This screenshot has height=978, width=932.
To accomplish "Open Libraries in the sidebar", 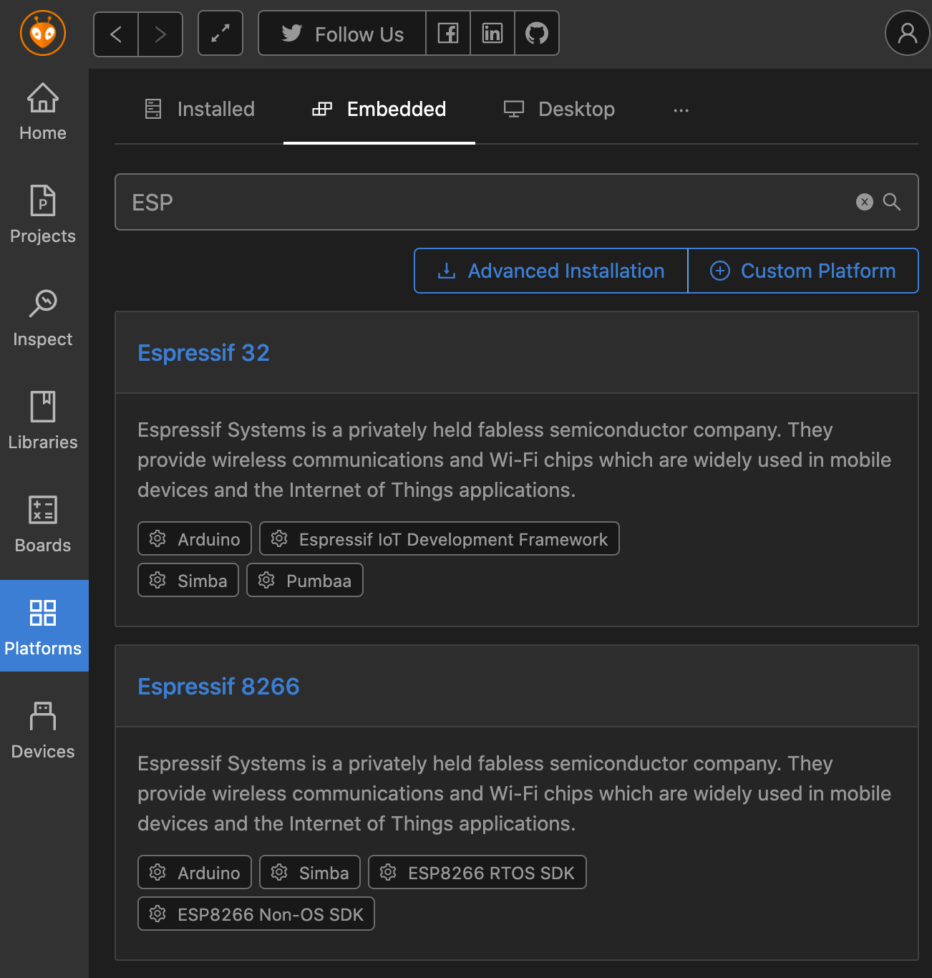I will pyautogui.click(x=43, y=421).
